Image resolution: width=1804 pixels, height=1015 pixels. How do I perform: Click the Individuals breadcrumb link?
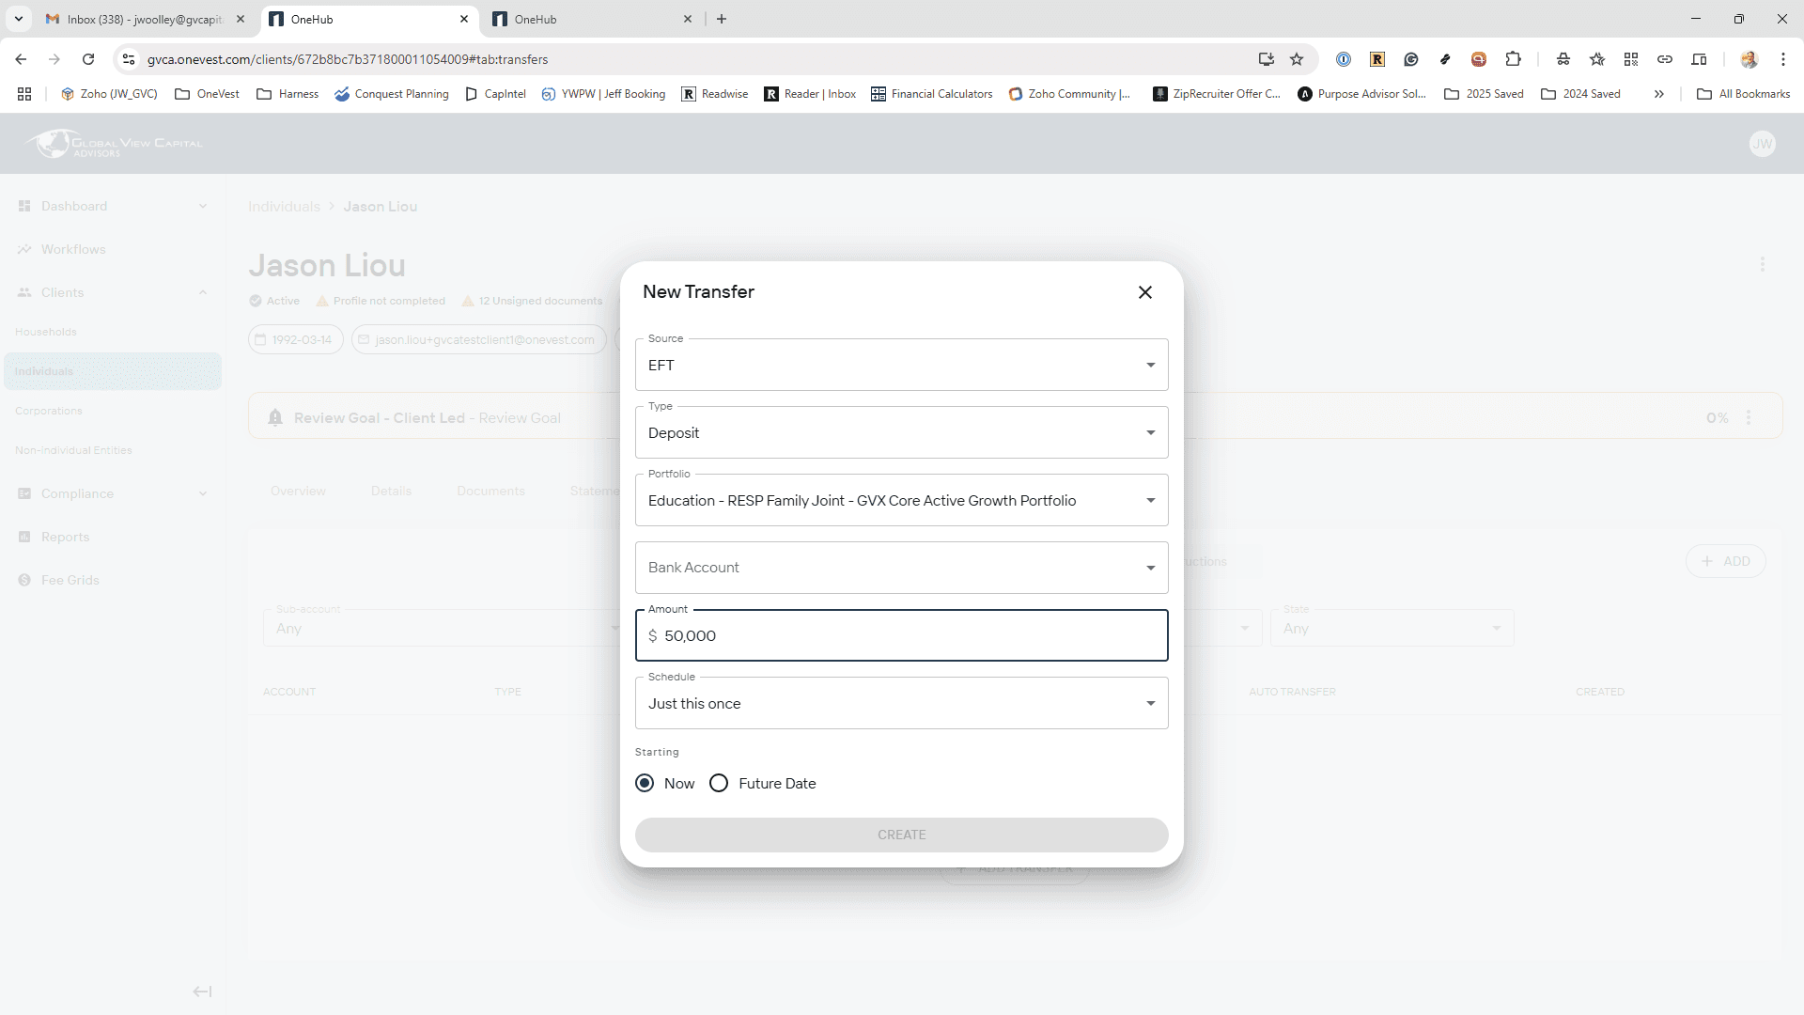click(284, 207)
